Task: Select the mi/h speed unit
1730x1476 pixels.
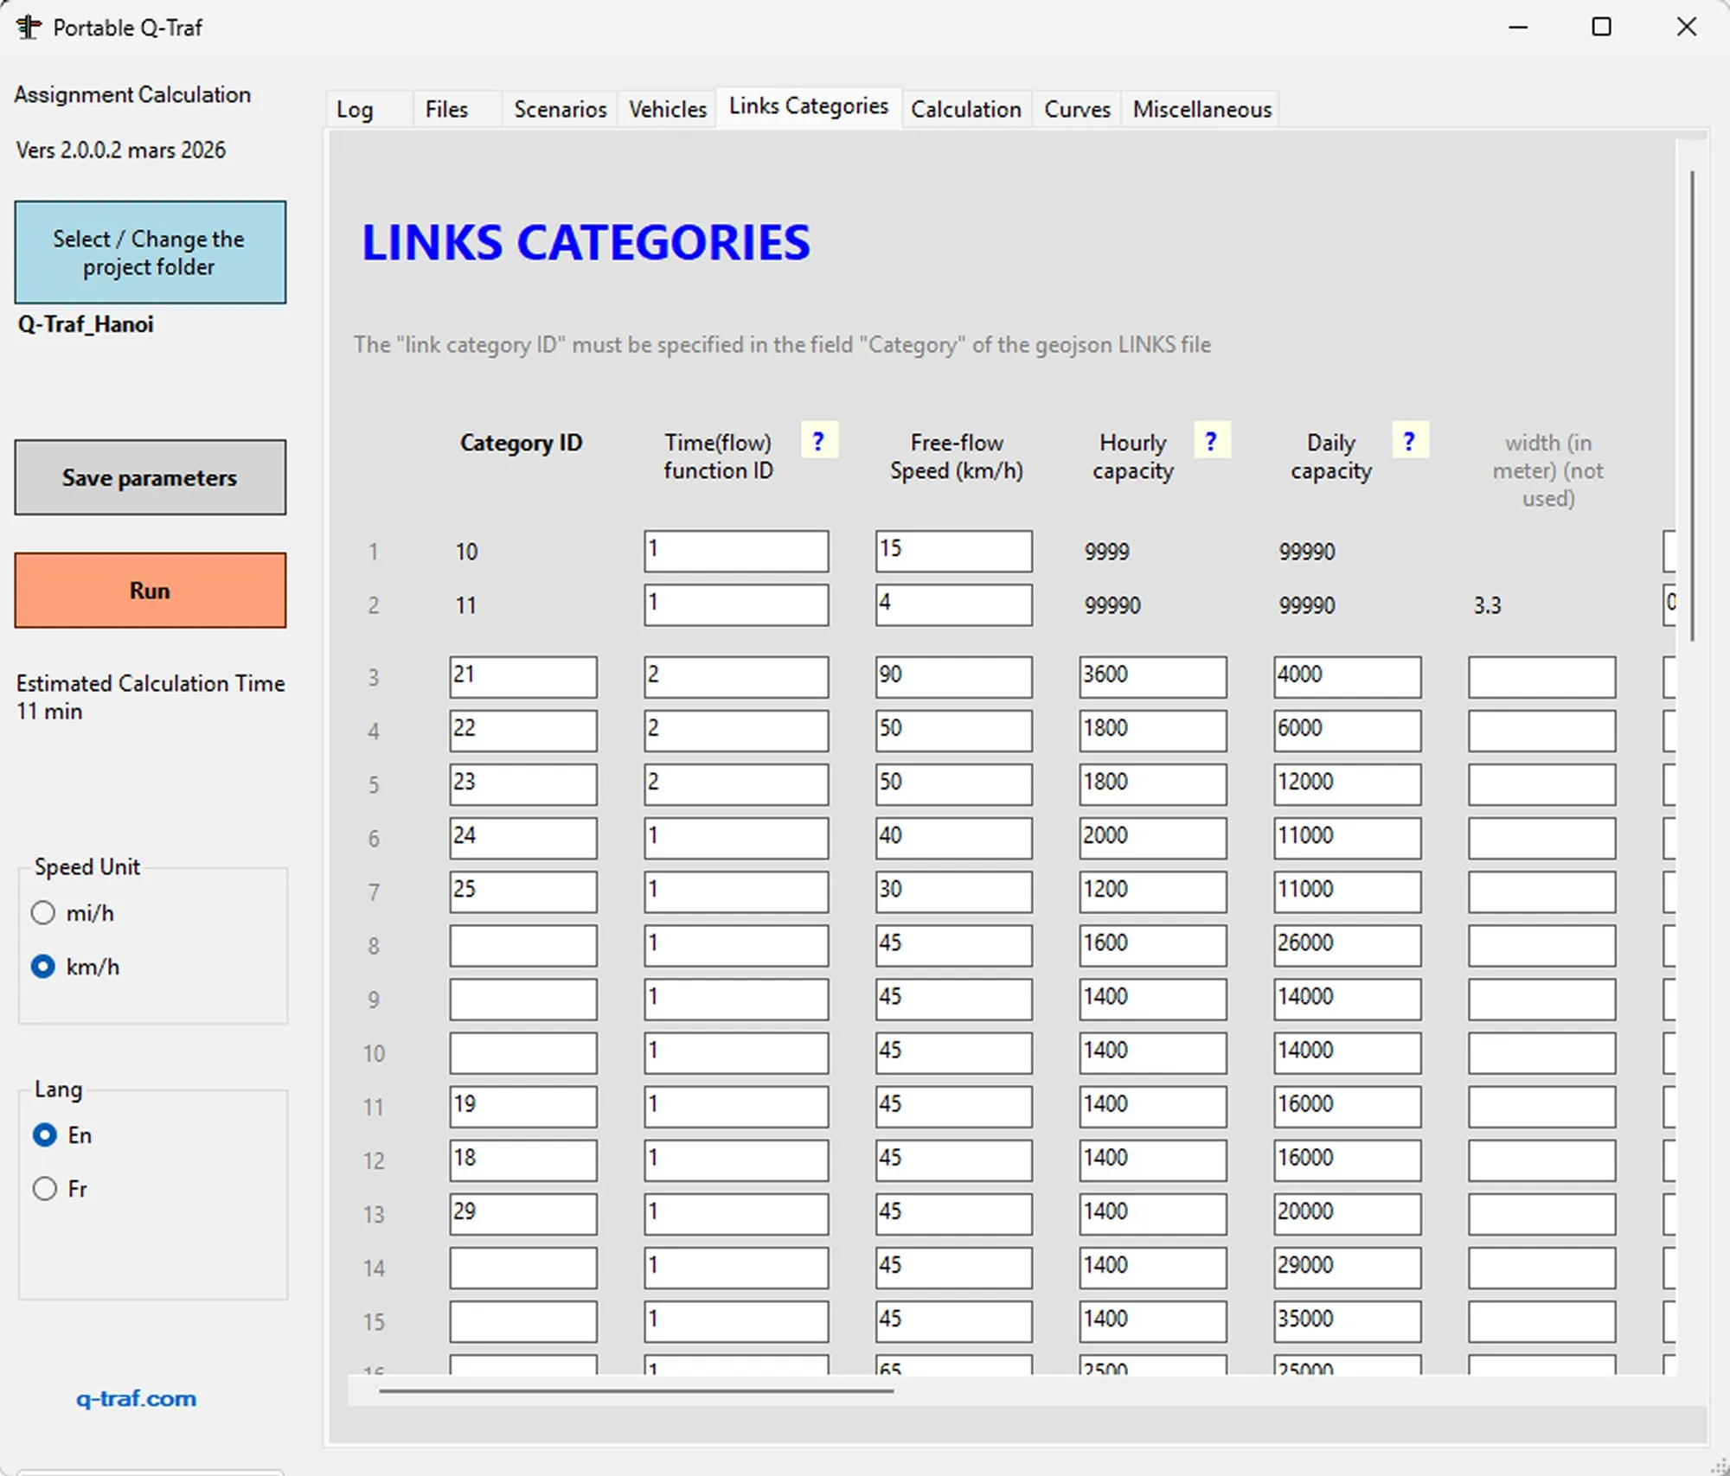Action: [x=42, y=912]
